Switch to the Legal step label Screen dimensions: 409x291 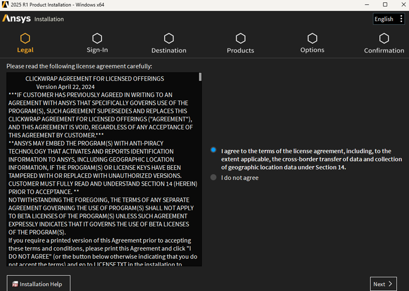tap(26, 50)
